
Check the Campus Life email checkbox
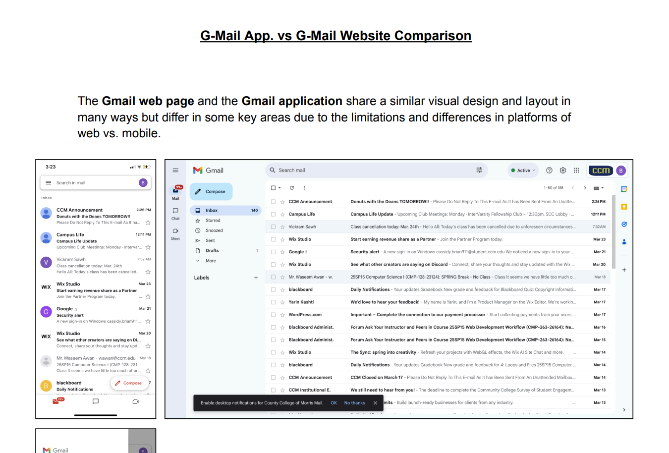click(273, 214)
